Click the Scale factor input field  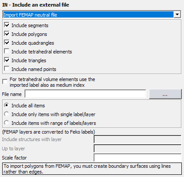138,158
